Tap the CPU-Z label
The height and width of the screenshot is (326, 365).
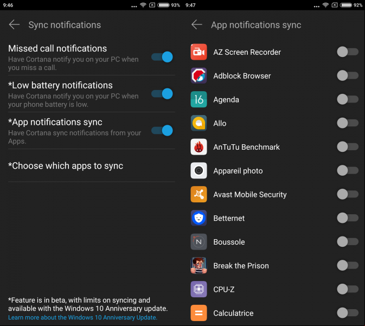[x=223, y=290]
